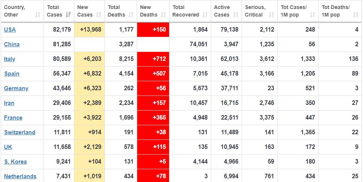Open the Iran country page
Screen dimensions: 363x182
[x=9, y=103]
